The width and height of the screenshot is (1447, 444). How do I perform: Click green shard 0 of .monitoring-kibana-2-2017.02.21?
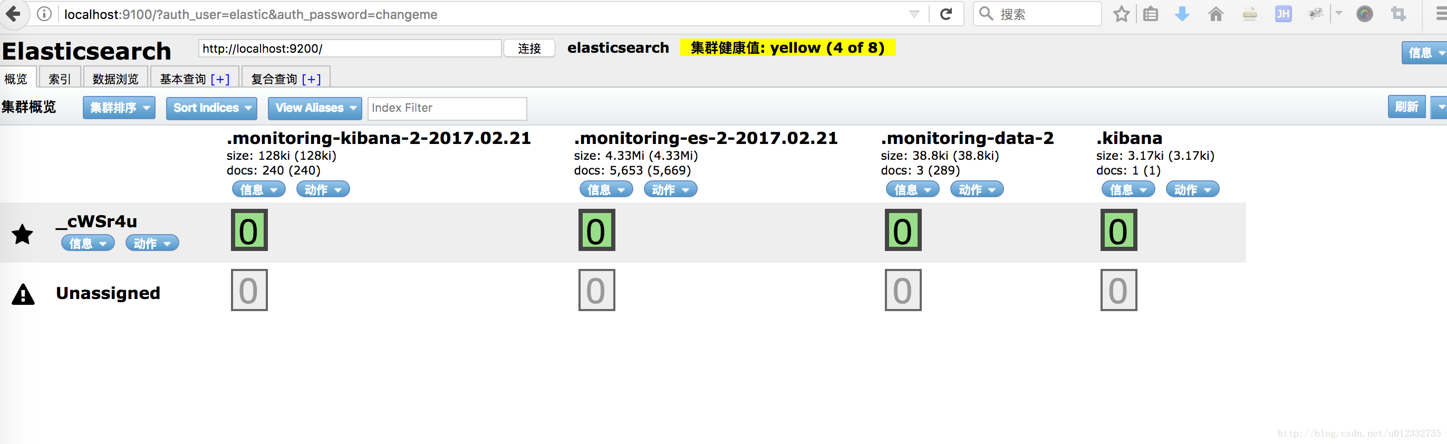click(249, 230)
